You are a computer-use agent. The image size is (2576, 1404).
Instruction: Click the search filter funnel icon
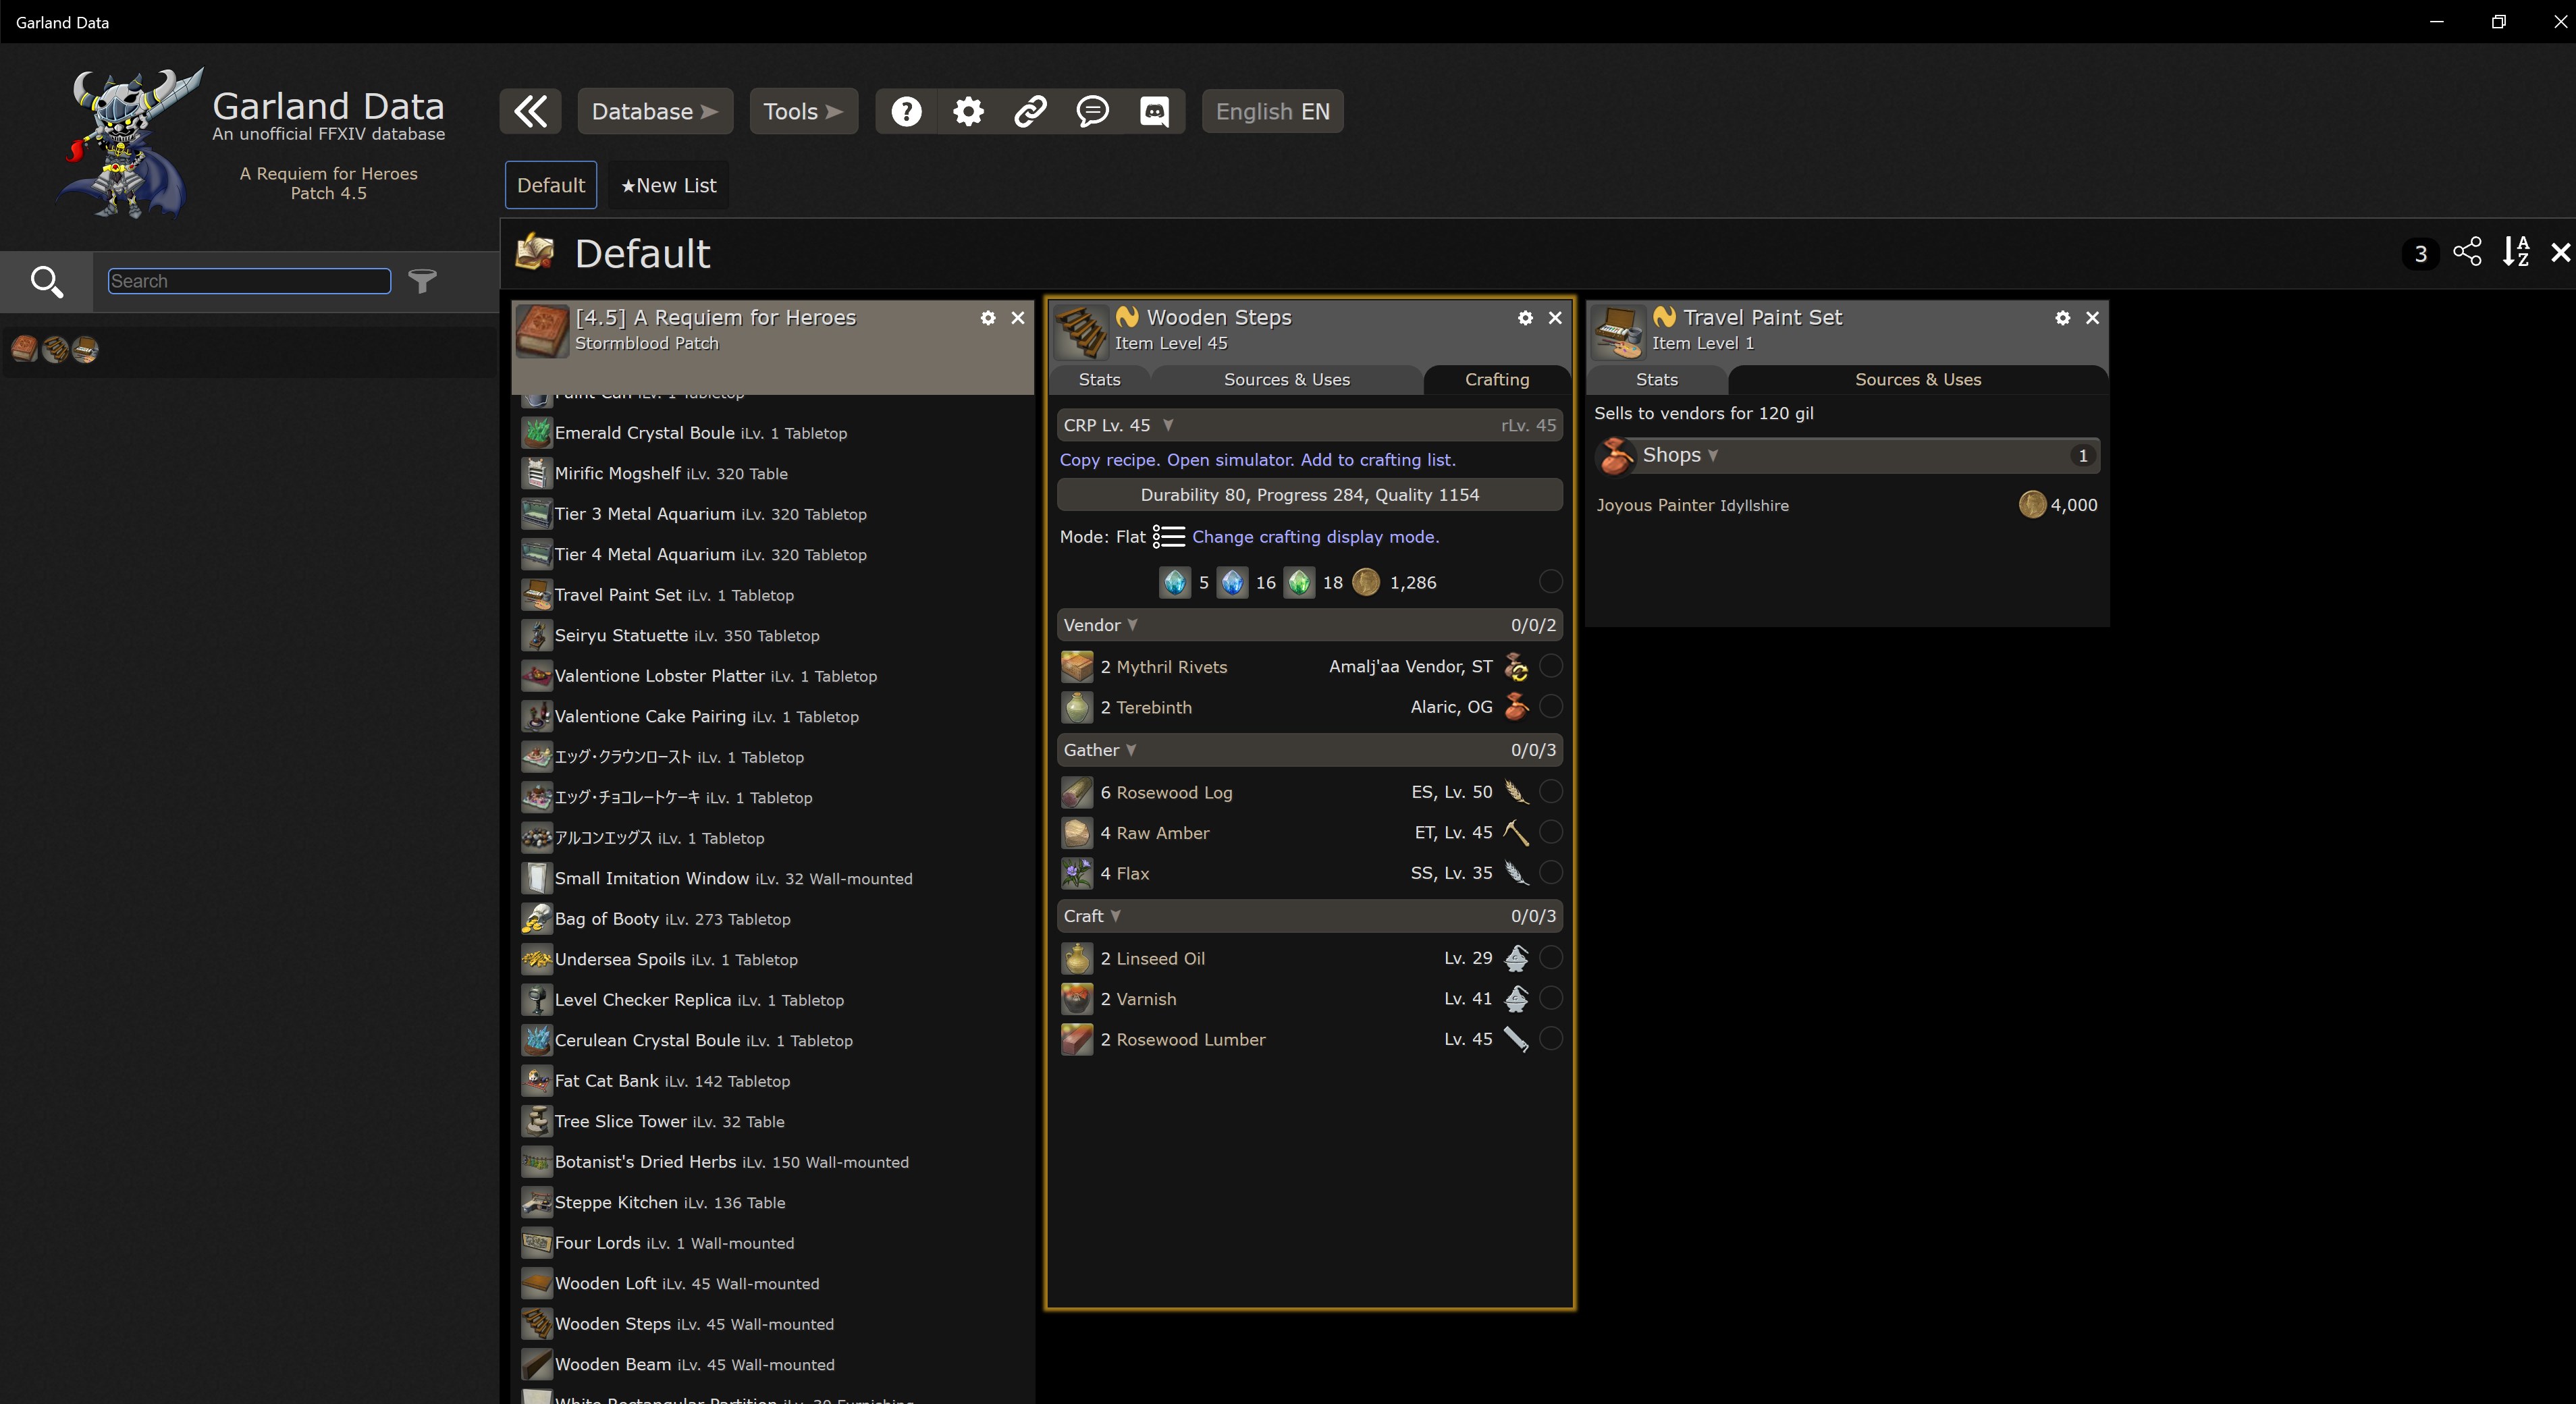(x=423, y=281)
